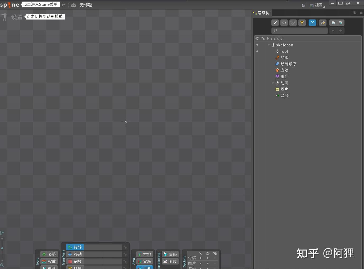Toggle 图片 selectable dot in Options panel
This screenshot has width=364, height=269.
[201, 263]
